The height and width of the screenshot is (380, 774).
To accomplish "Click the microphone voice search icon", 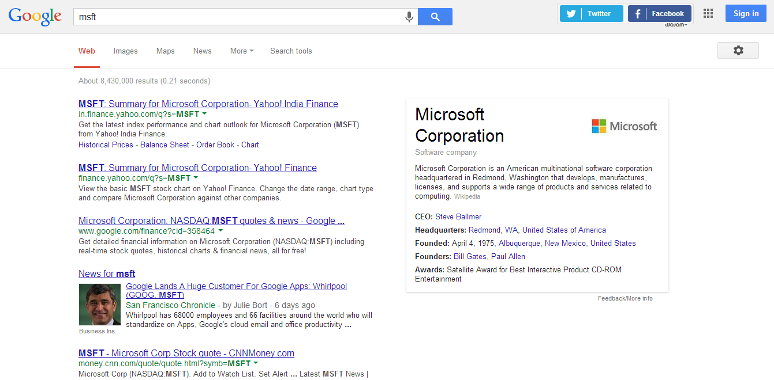I will pyautogui.click(x=409, y=17).
